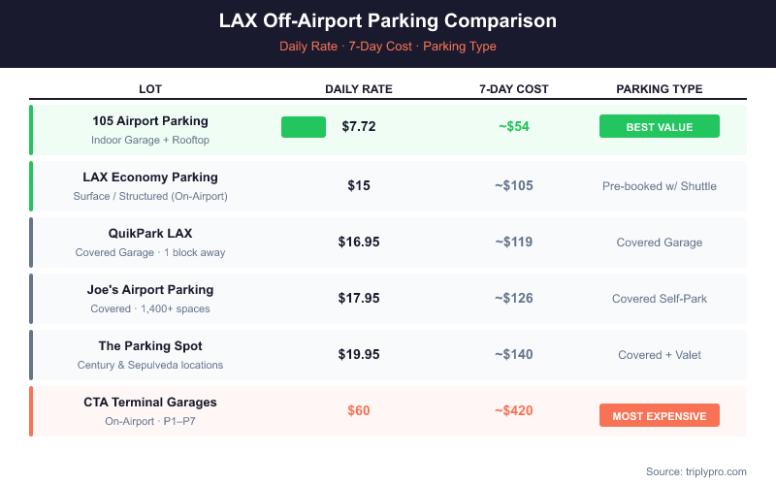Screen dimensions: 776x485
Task: Select the $16.95 QuikPark daily rate
Action: point(359,242)
